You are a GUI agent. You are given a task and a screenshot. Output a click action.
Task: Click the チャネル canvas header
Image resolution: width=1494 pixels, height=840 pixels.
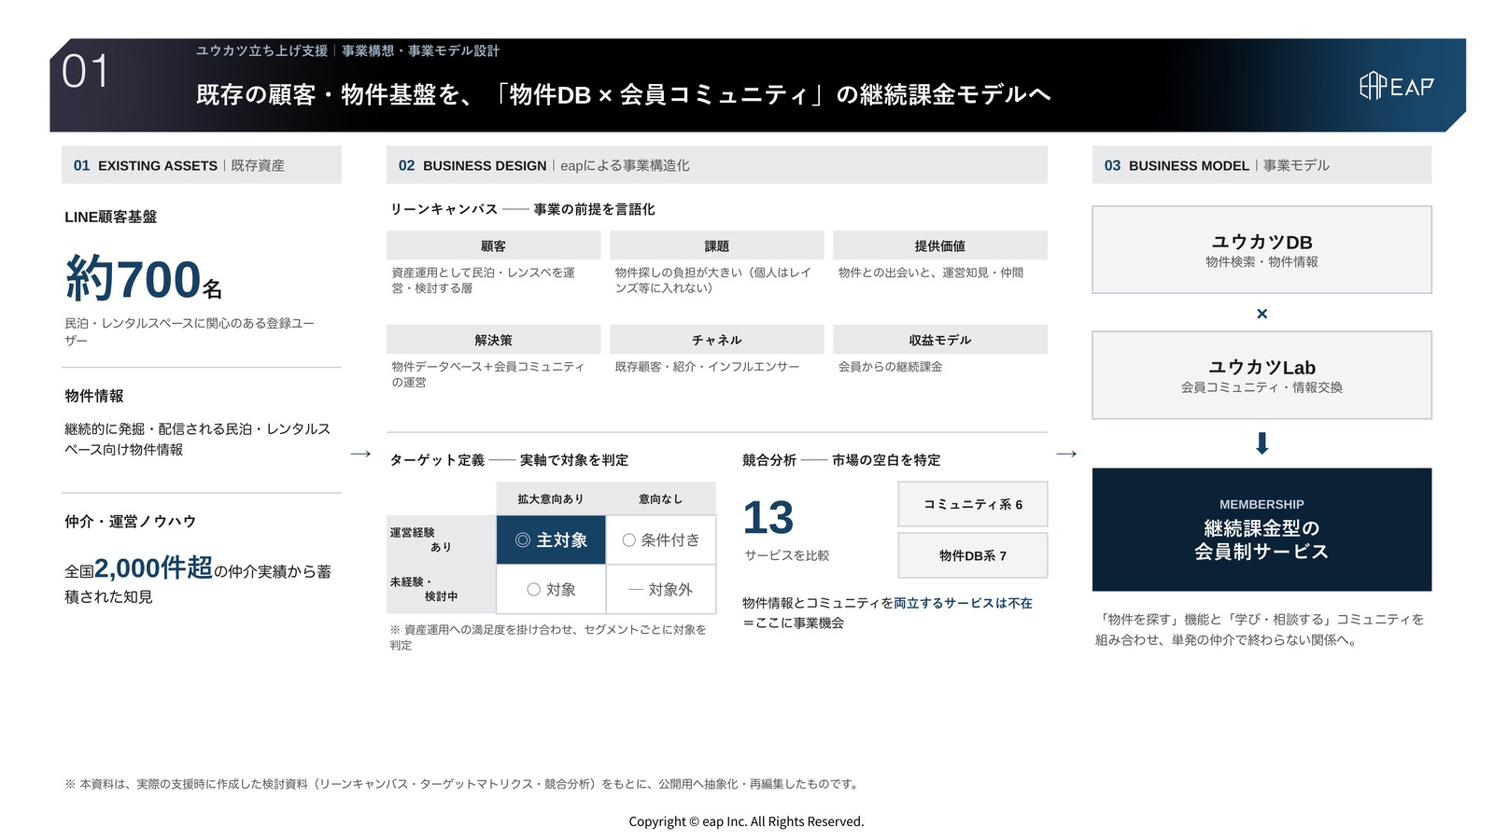point(717,340)
